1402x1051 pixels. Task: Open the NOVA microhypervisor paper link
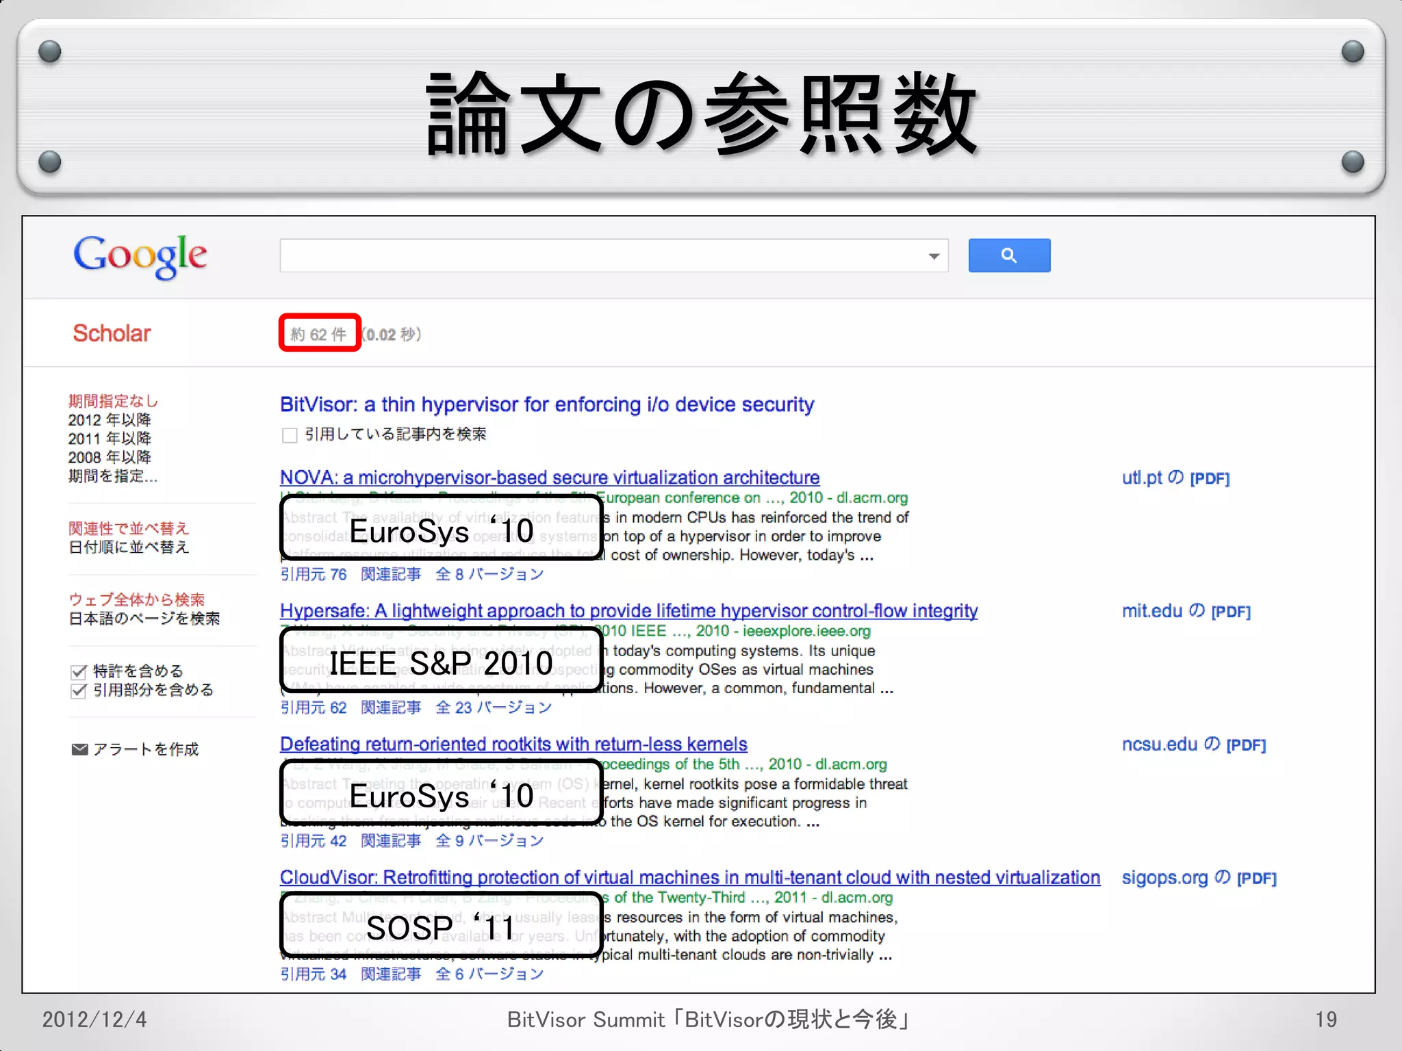(550, 478)
